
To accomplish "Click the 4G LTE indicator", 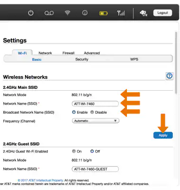I will click(x=144, y=13).
